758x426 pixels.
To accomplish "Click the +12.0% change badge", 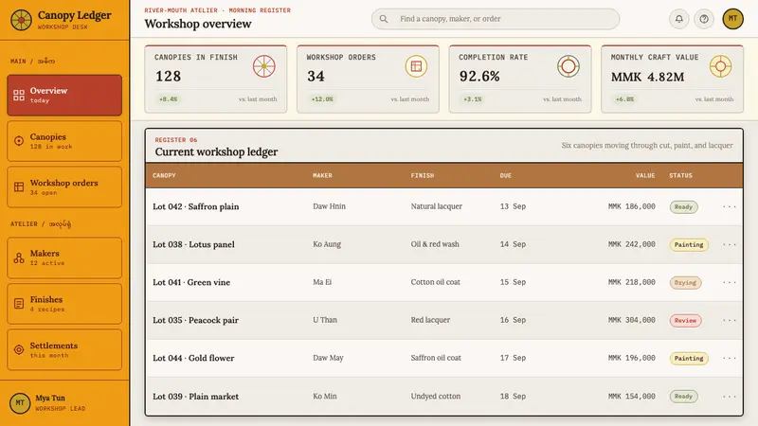I will pos(322,99).
